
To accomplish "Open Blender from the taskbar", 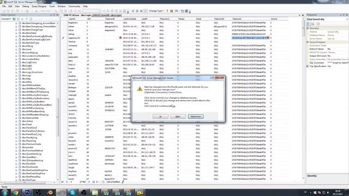I will point(50,192).
